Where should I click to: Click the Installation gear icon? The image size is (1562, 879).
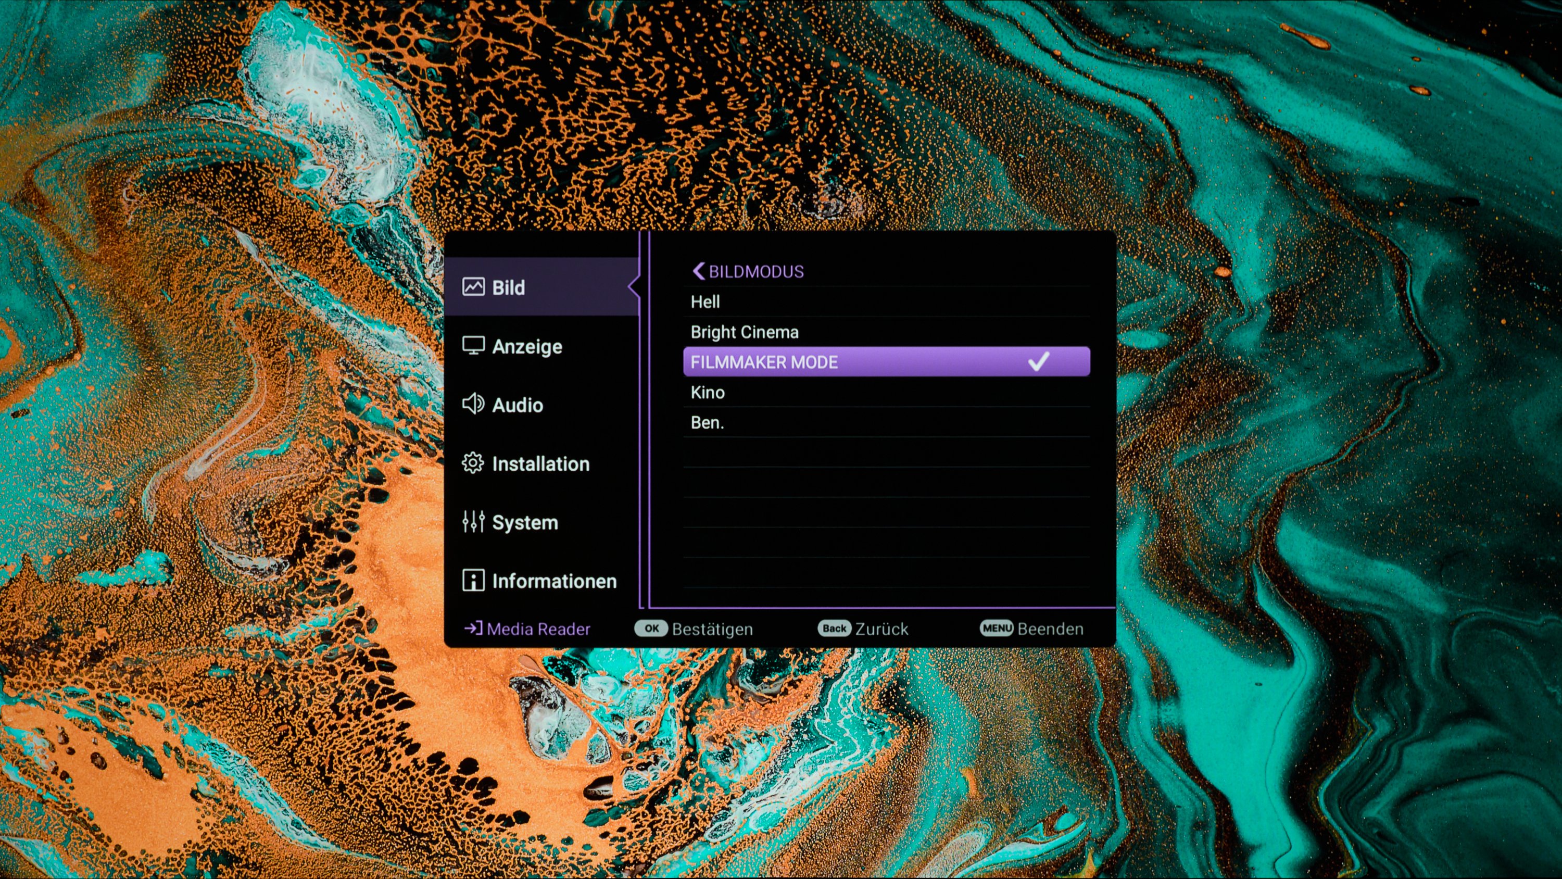tap(473, 463)
